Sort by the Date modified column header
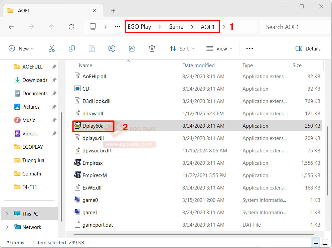 point(198,65)
